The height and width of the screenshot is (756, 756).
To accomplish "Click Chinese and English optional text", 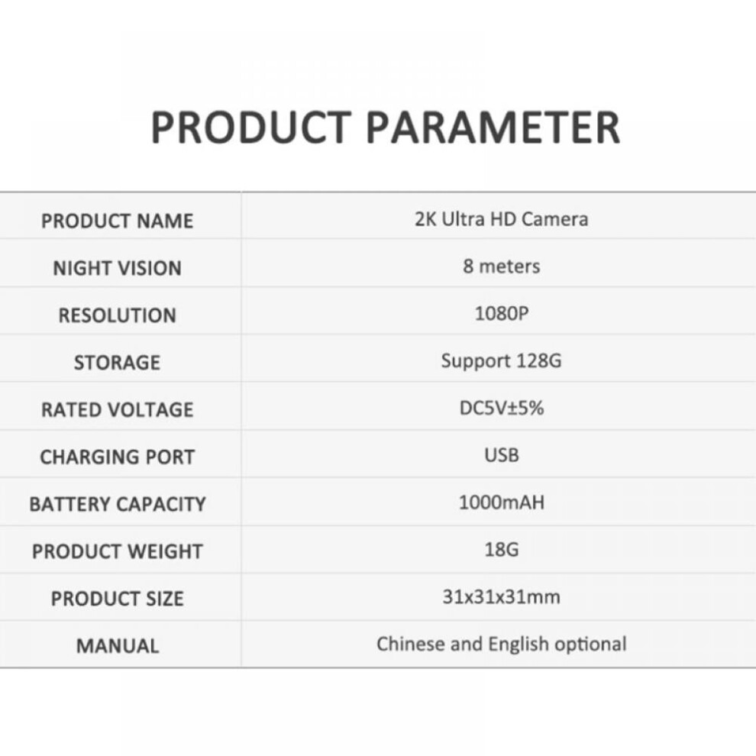I will pos(502,645).
